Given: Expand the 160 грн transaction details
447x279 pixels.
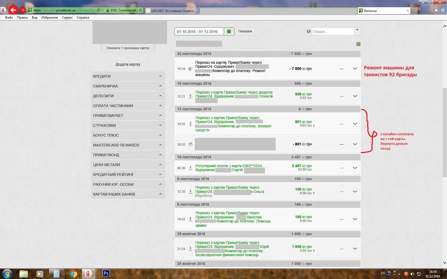Looking at the screenshot, I should (x=355, y=219).
